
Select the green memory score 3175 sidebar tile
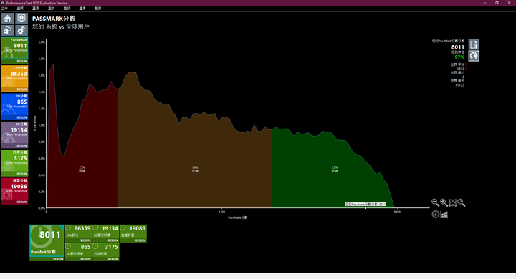pyautogui.click(x=15, y=163)
